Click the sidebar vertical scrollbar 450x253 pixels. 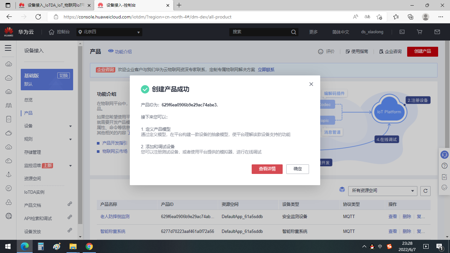80,135
